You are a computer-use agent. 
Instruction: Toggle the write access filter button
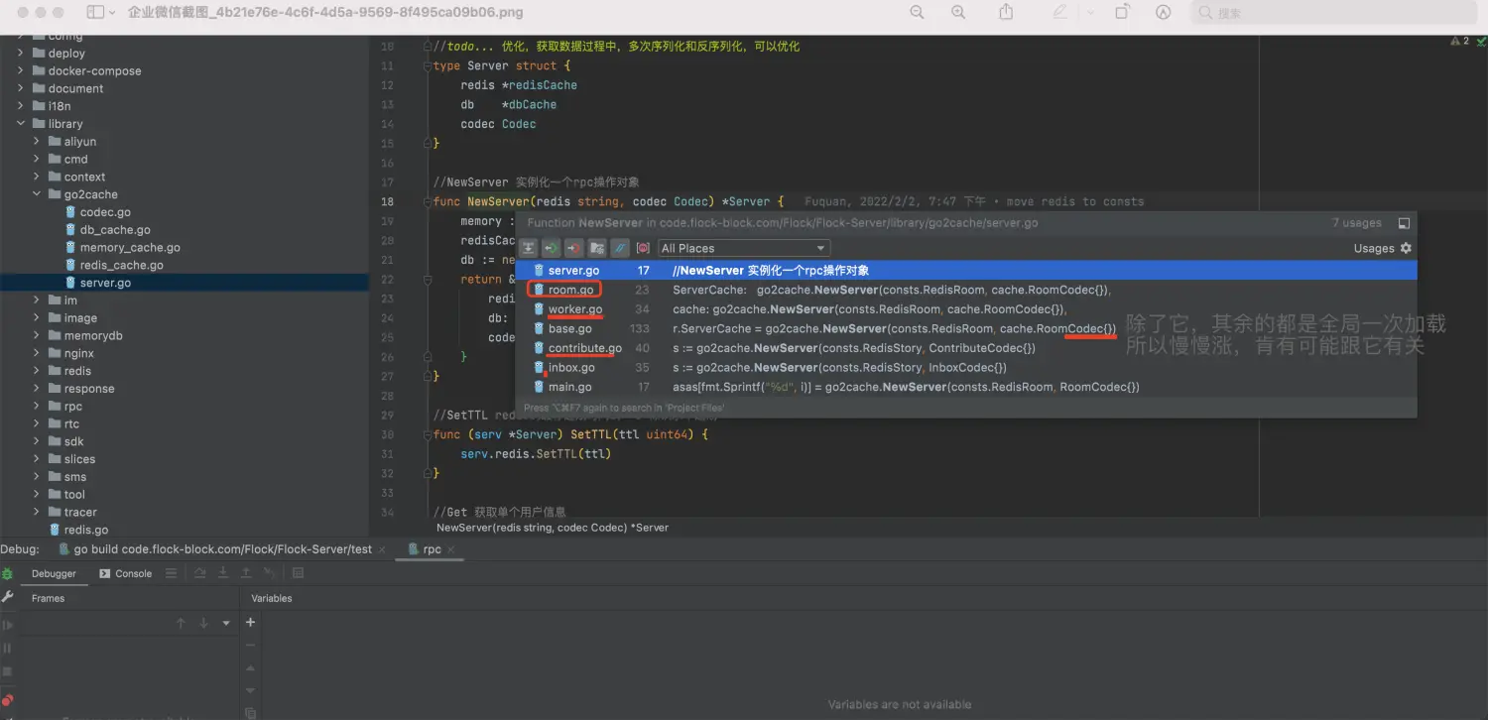point(573,248)
